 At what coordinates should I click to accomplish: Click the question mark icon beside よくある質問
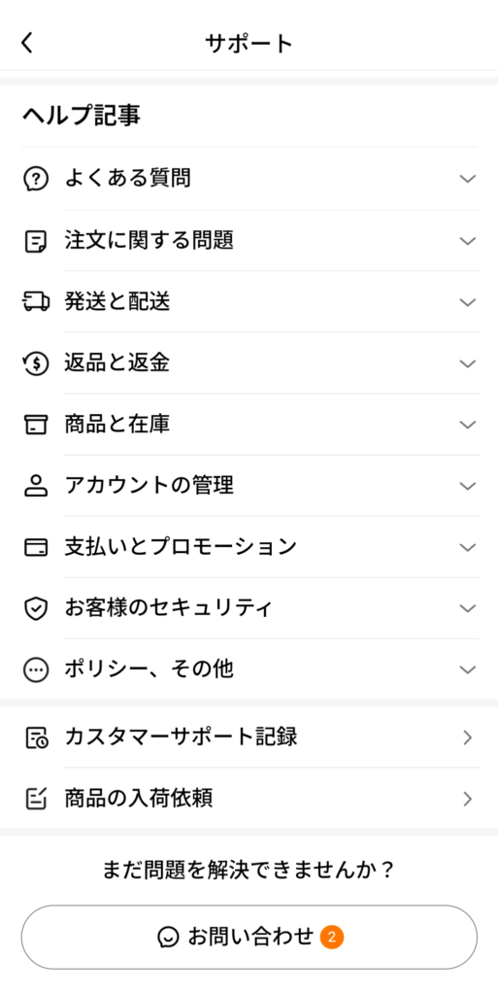pyautogui.click(x=36, y=179)
